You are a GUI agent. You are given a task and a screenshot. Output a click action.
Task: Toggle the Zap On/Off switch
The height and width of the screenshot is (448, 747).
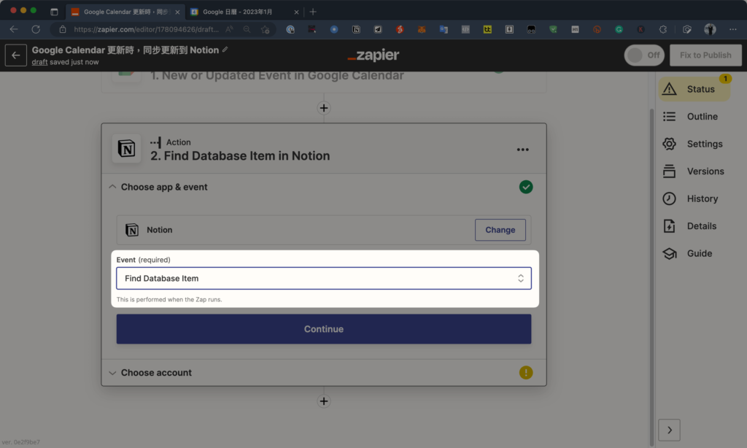[x=644, y=55]
